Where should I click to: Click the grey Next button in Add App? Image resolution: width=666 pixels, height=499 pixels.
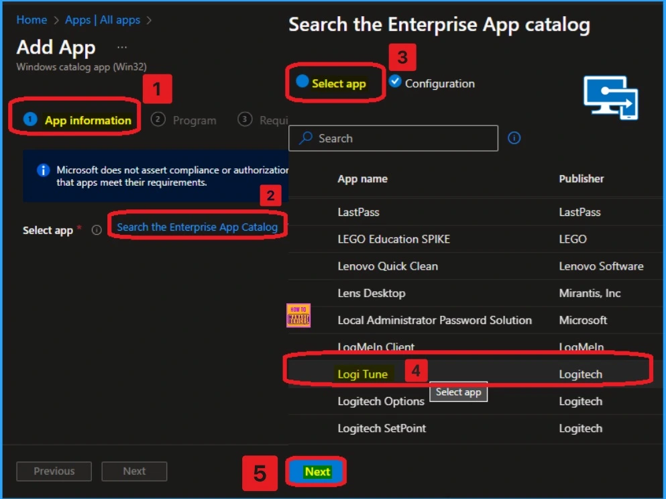coord(134,471)
